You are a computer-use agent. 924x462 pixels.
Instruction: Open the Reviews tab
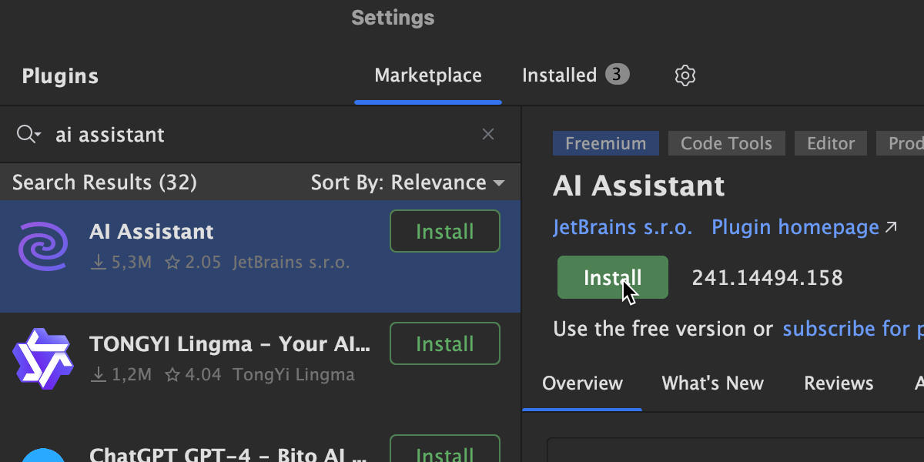click(839, 383)
